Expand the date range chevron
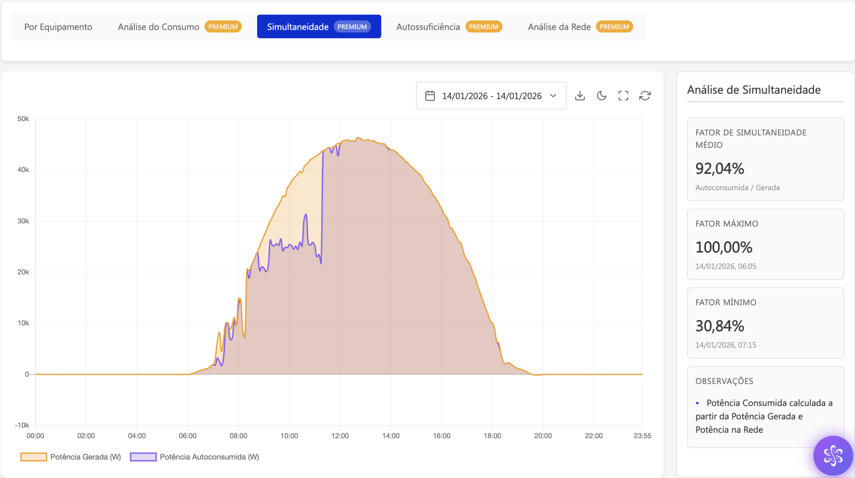The height and width of the screenshot is (478, 855). click(553, 96)
